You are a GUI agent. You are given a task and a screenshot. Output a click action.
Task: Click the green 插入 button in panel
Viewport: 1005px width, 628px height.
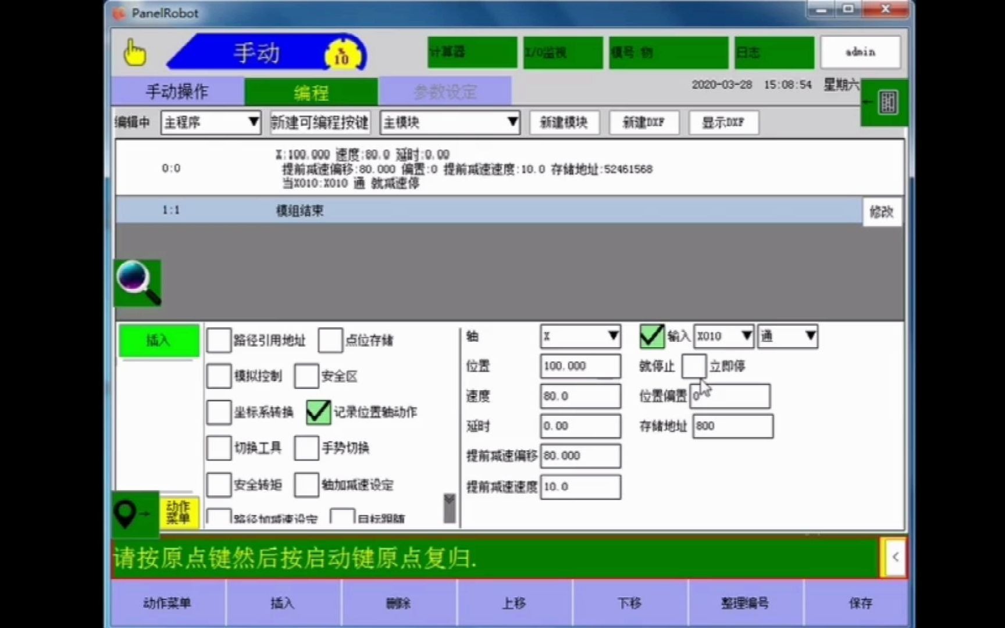pos(159,340)
